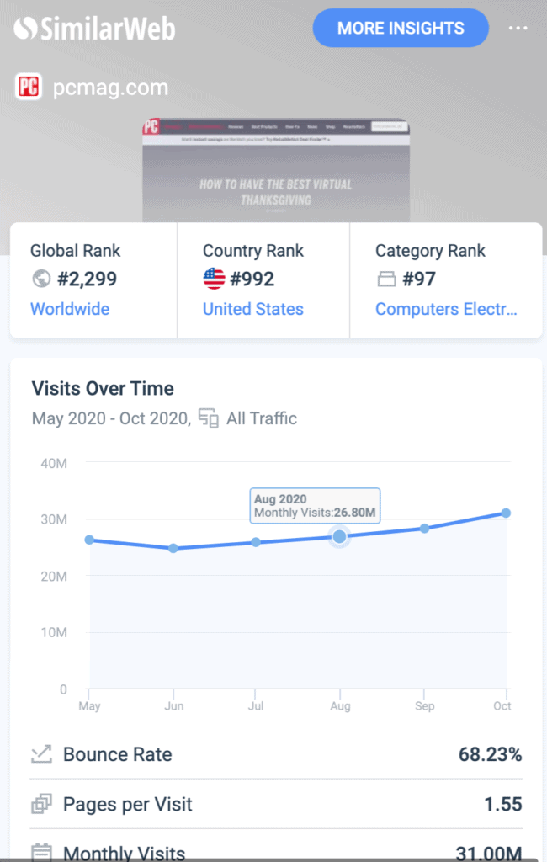
Task: Click the May data point on the chart
Action: (89, 540)
